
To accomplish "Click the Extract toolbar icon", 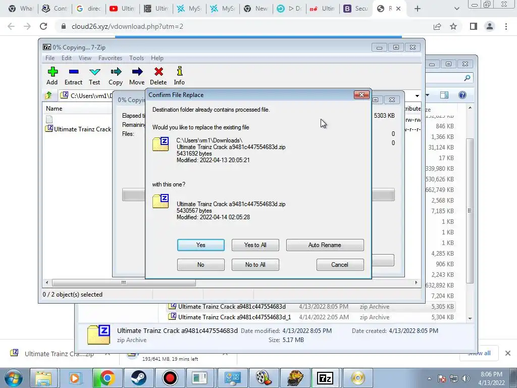I will point(73,76).
